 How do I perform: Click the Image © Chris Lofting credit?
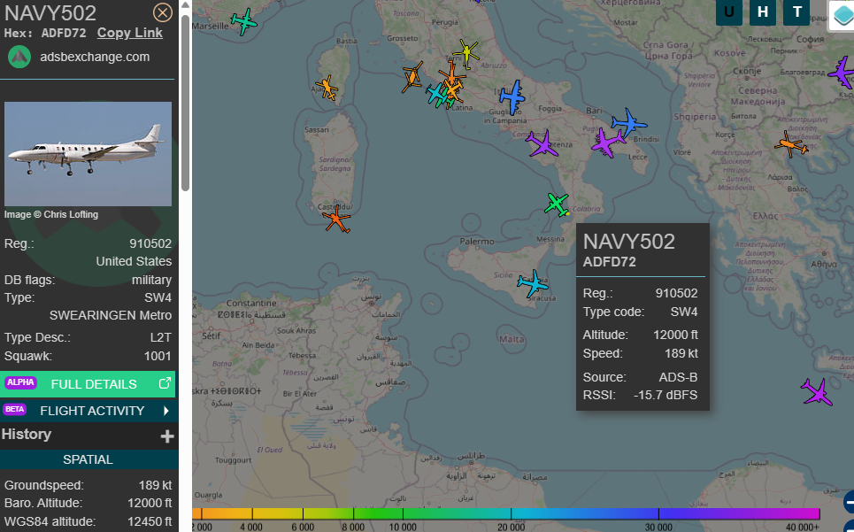51,214
